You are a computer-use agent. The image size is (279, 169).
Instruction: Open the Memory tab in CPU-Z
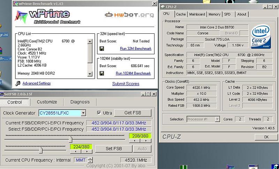click(x=214, y=14)
